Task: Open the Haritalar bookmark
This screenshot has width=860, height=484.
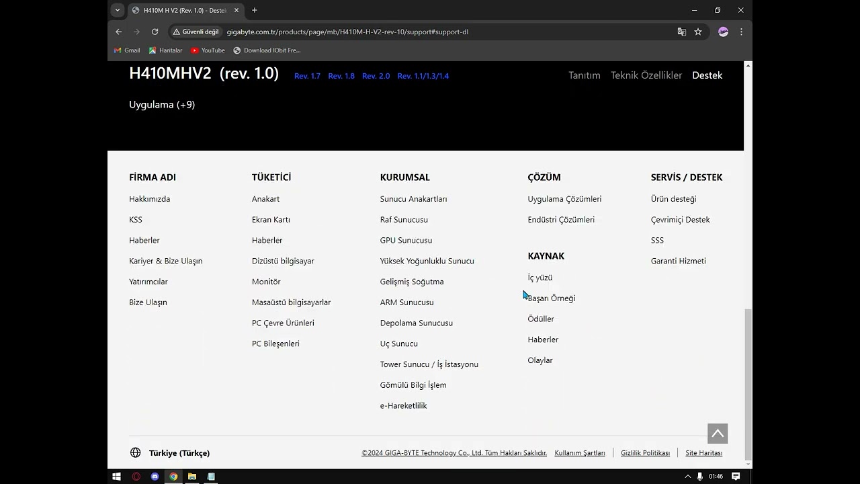Action: [165, 50]
